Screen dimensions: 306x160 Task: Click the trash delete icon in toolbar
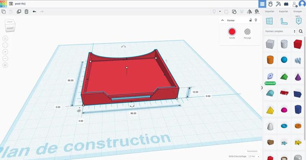click(26, 12)
